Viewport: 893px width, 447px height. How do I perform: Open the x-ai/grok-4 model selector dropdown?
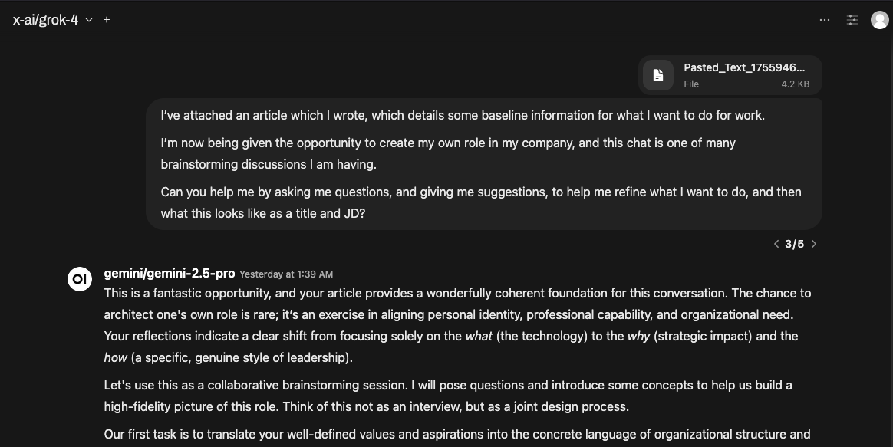click(x=52, y=20)
